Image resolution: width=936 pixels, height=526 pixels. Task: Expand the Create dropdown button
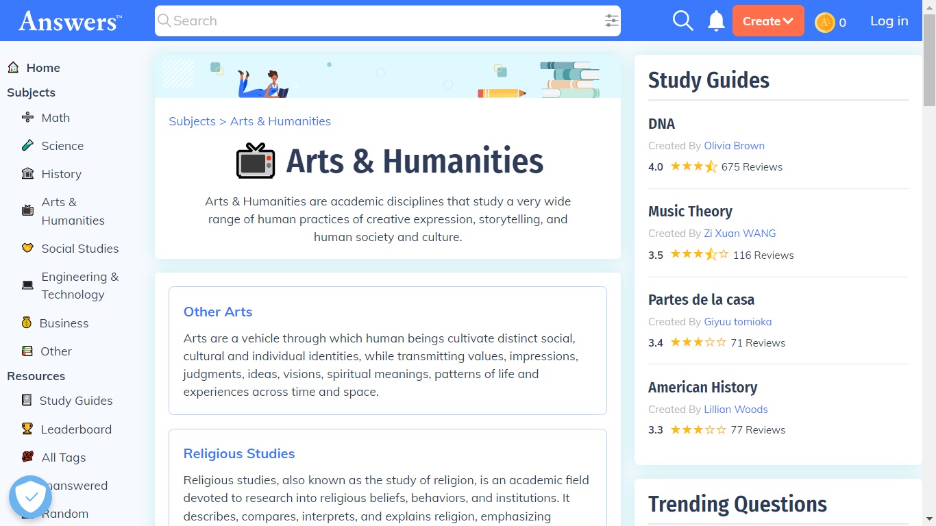768,21
